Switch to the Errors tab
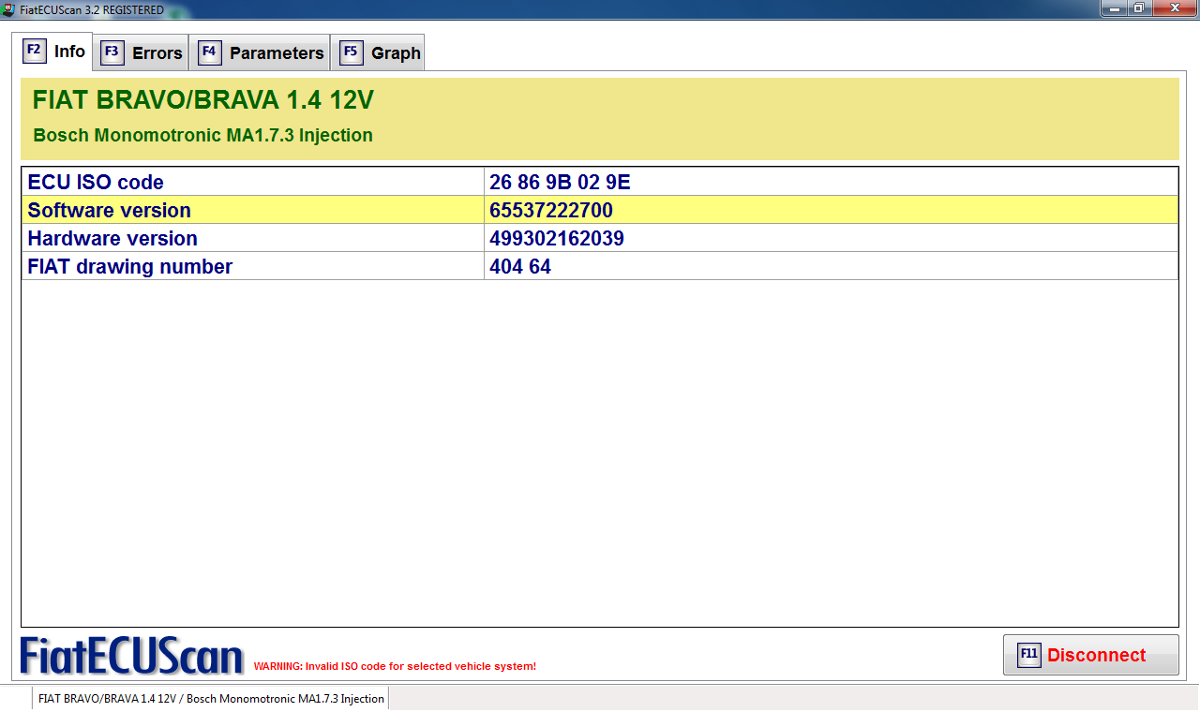 (x=142, y=52)
